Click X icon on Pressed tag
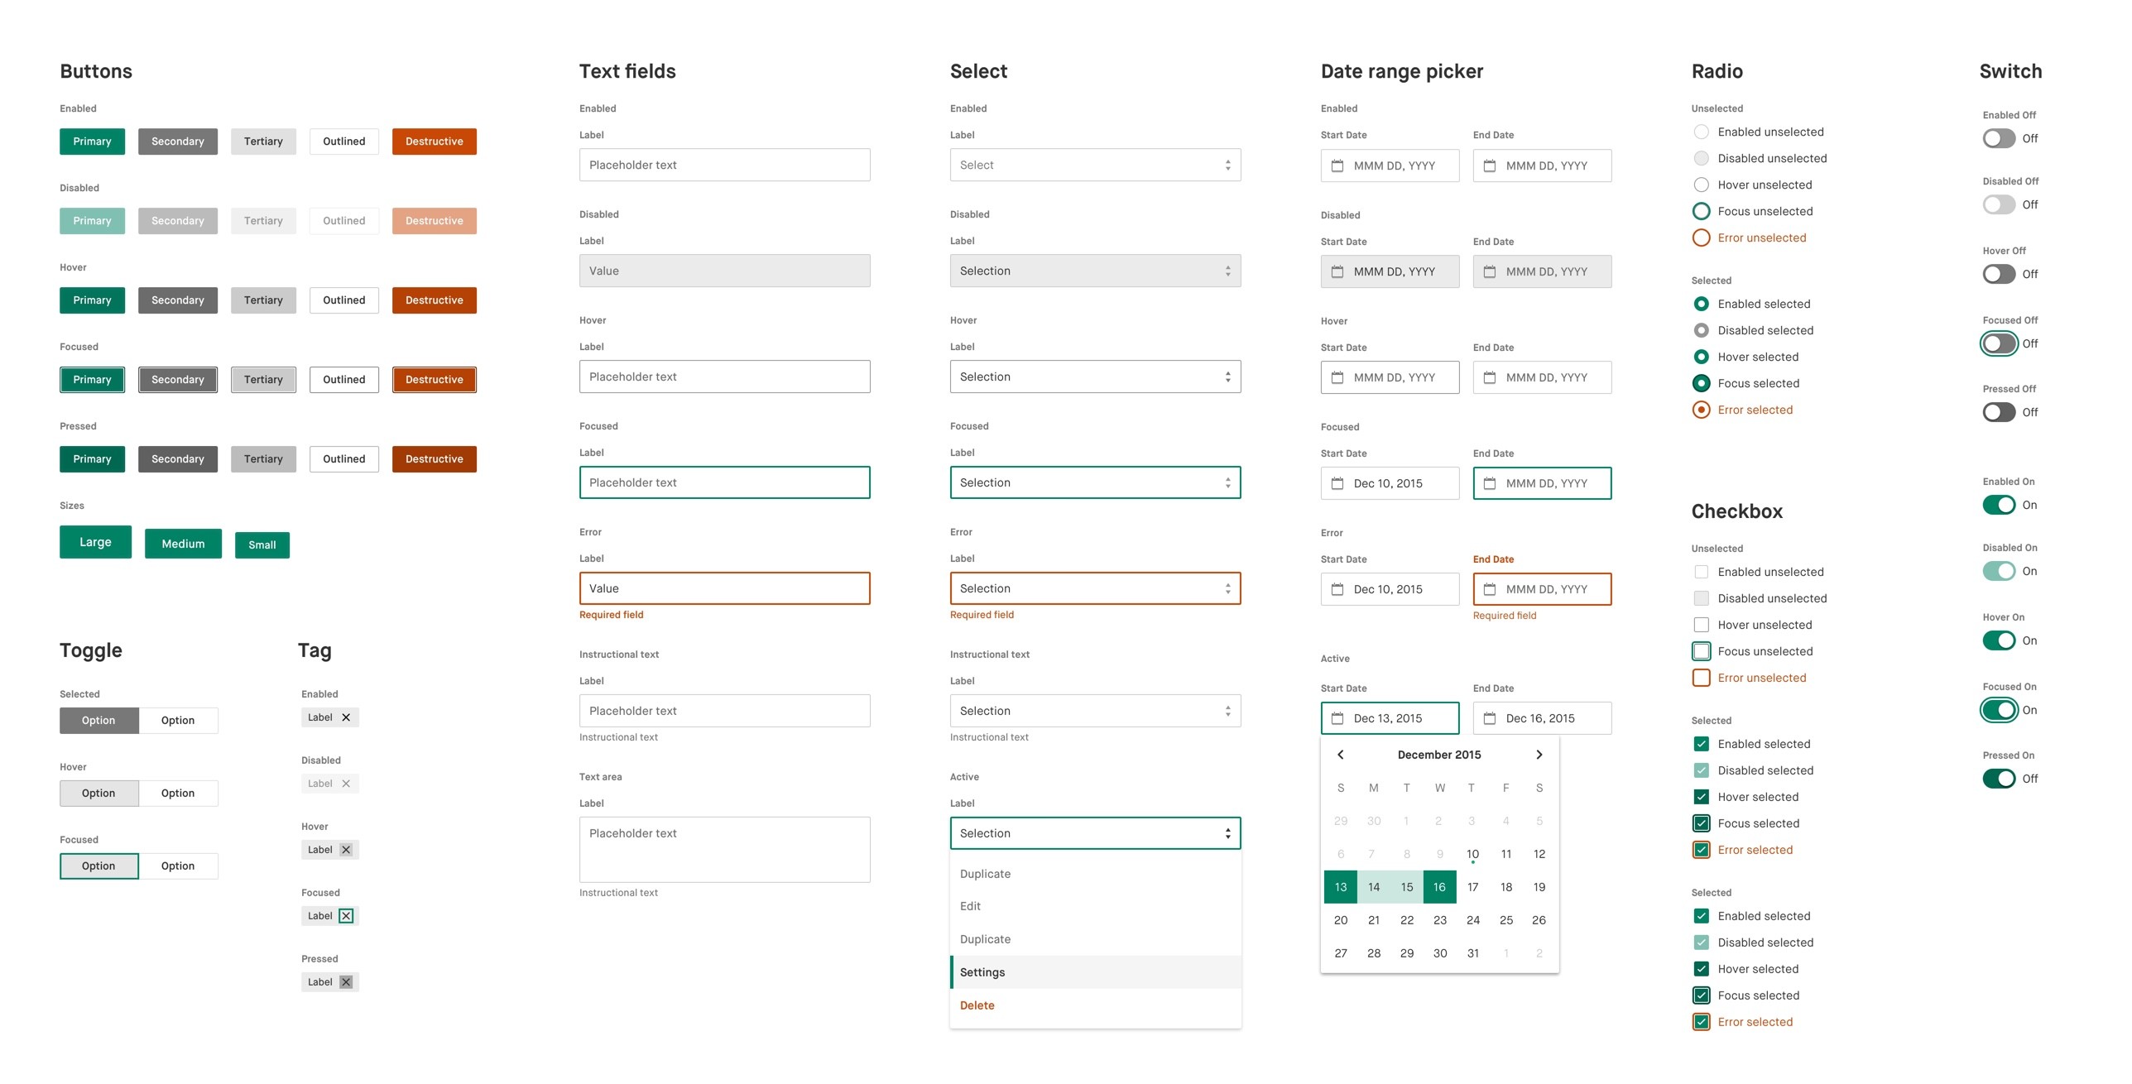Viewport: 2132px width, 1084px height. [x=346, y=982]
